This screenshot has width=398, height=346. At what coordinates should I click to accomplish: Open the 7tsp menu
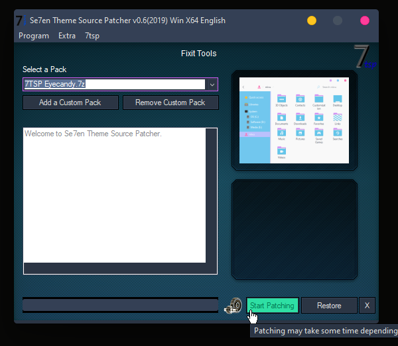(92, 36)
